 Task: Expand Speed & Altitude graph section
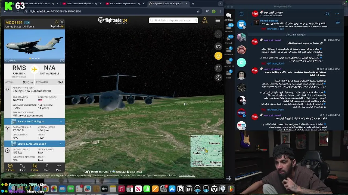coord(35,144)
